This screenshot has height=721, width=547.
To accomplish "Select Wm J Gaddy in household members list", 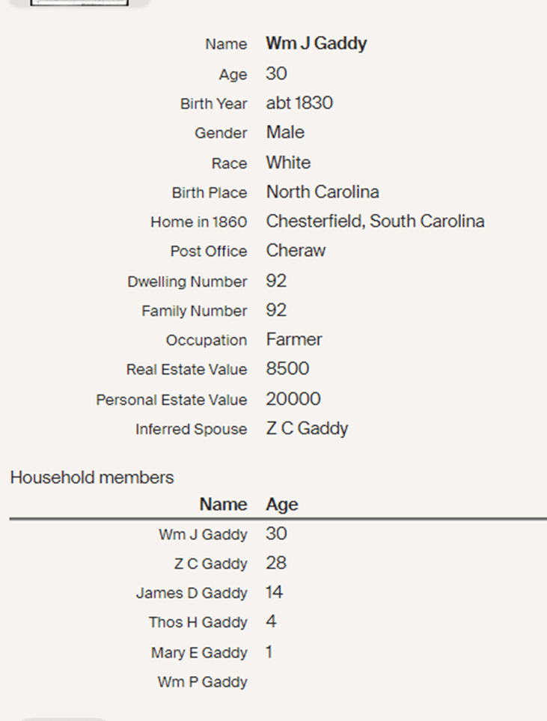I will [202, 535].
